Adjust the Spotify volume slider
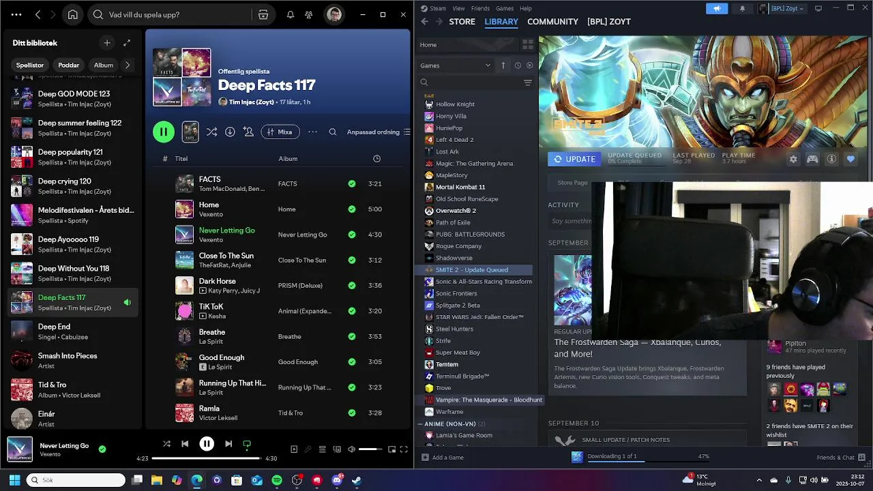The width and height of the screenshot is (873, 491). (371, 449)
